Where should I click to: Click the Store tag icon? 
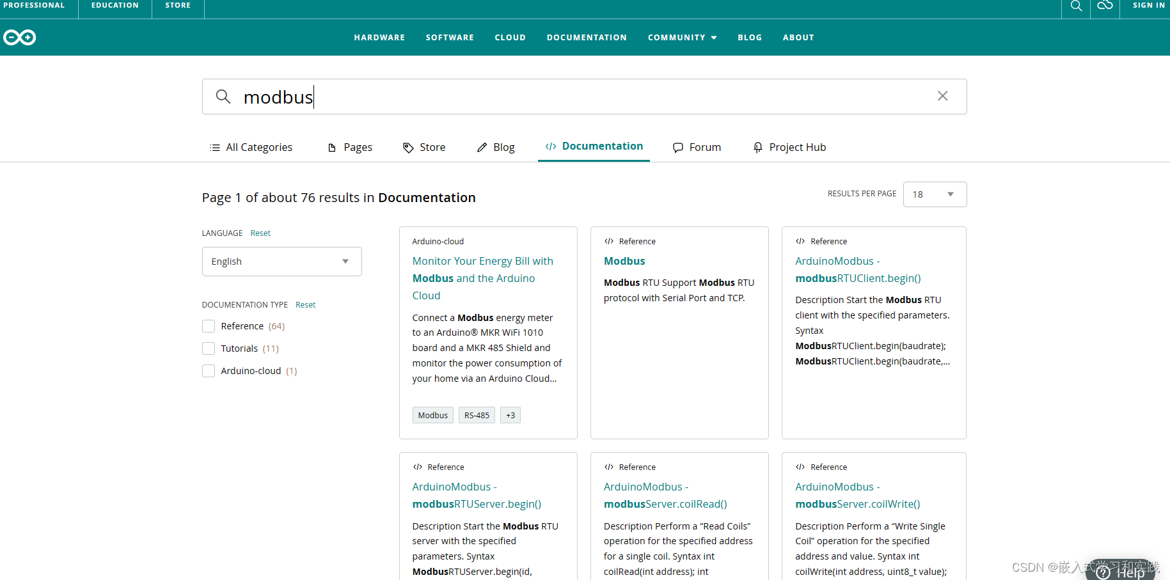[x=408, y=148]
